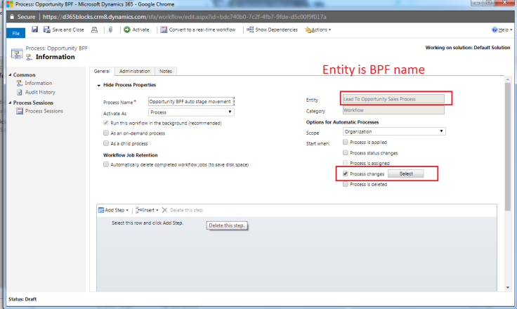The height and width of the screenshot is (309, 517).
Task: Check Process is applied option
Action: (345, 142)
